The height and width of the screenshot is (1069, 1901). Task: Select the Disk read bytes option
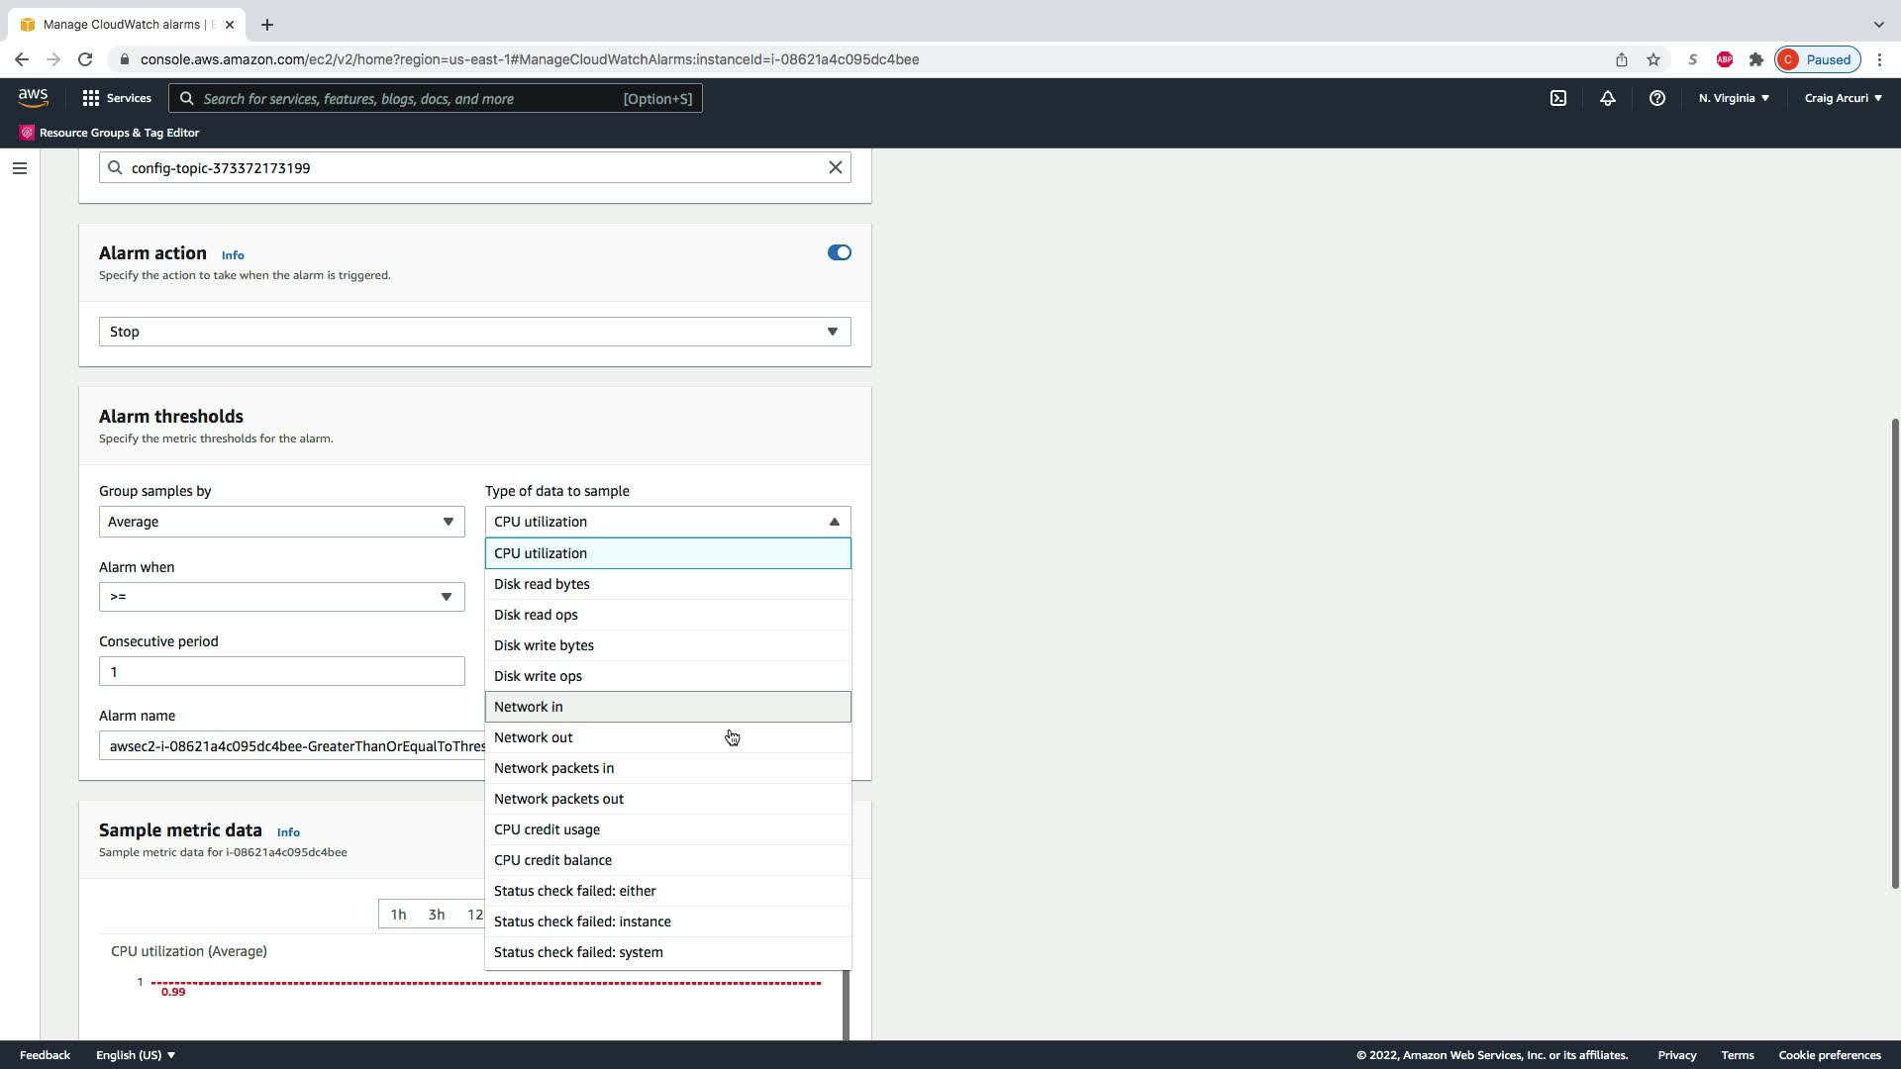pos(542,584)
